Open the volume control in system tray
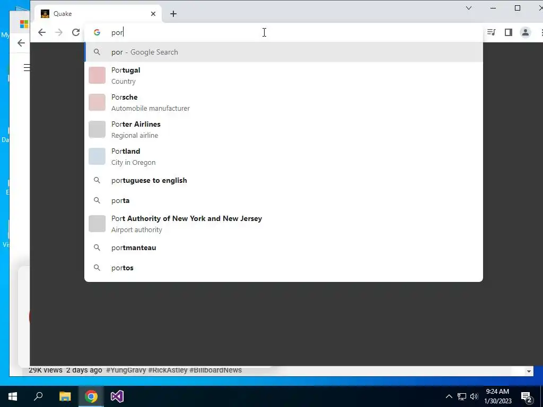Image resolution: width=543 pixels, height=407 pixels. [474, 396]
